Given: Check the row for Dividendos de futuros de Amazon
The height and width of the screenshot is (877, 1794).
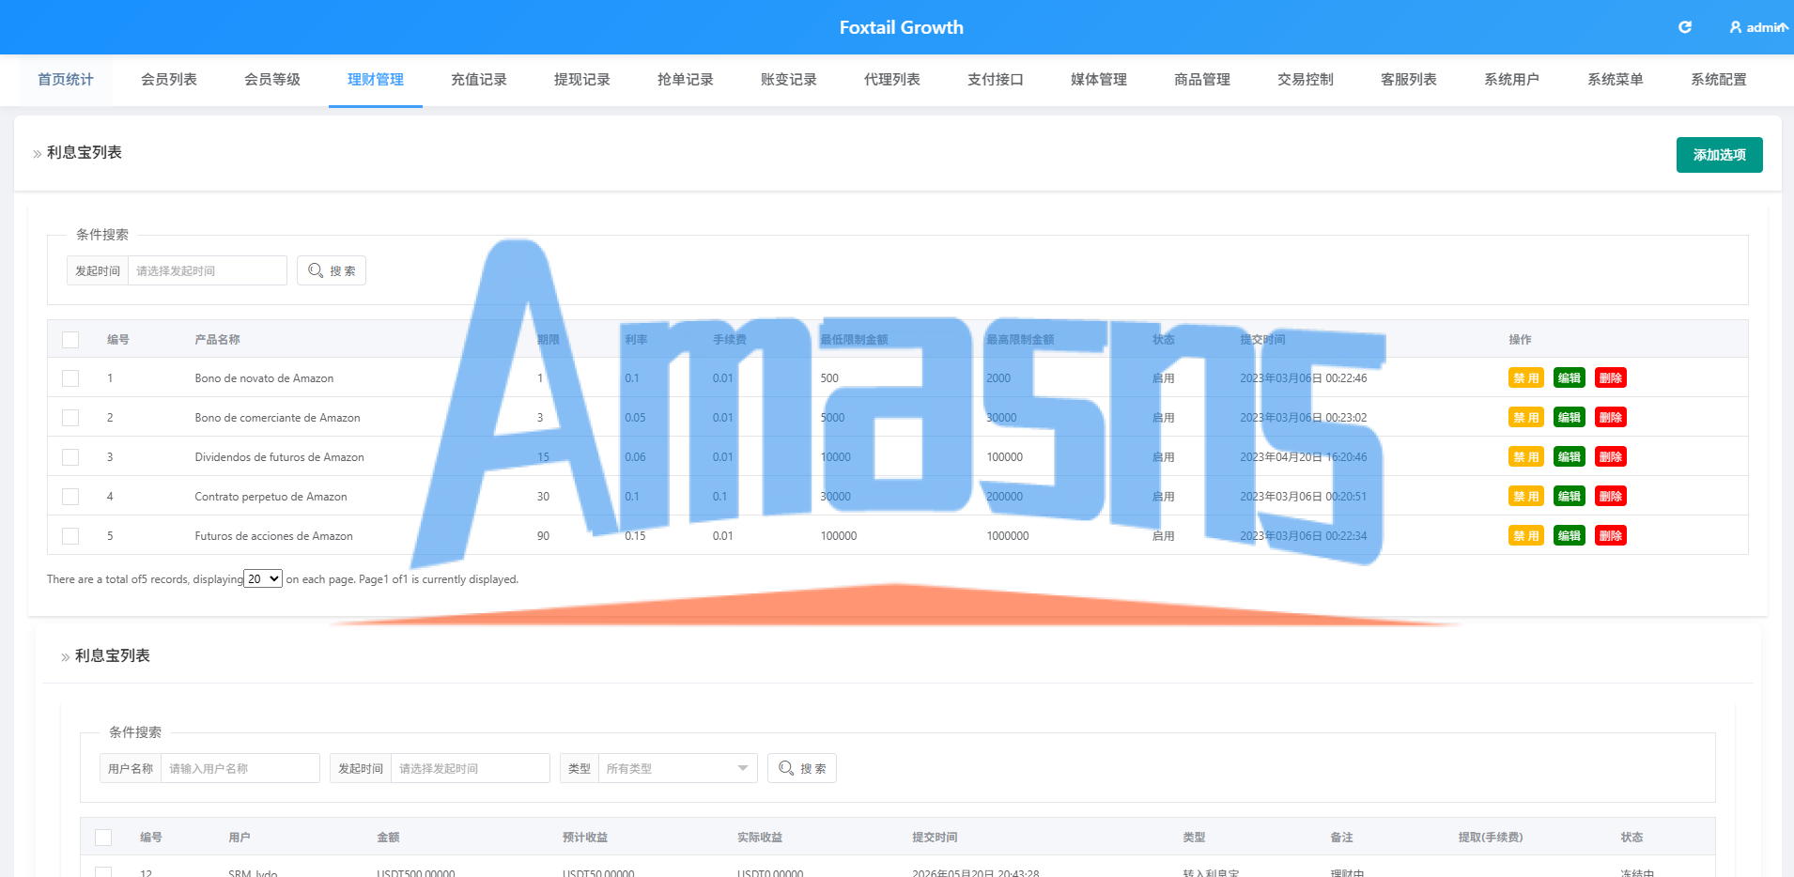Looking at the screenshot, I should [70, 457].
